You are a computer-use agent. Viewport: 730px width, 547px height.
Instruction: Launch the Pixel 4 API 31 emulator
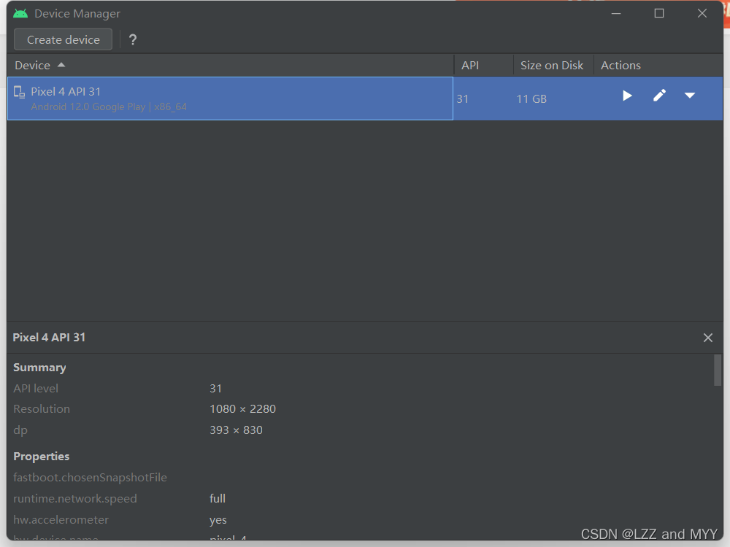point(627,96)
